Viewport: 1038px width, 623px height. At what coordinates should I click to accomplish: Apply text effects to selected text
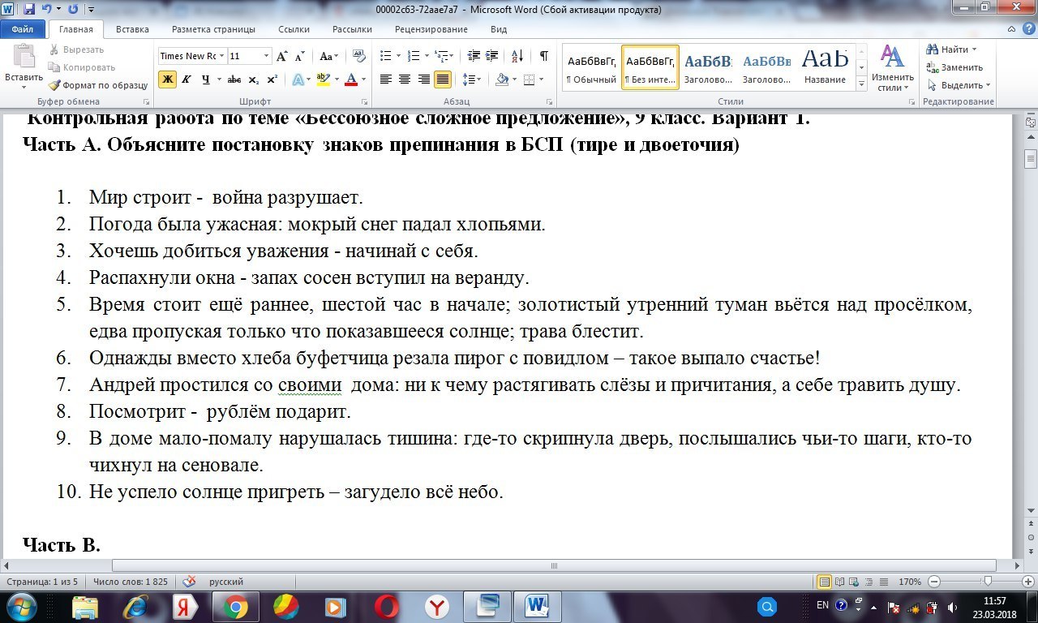click(298, 79)
